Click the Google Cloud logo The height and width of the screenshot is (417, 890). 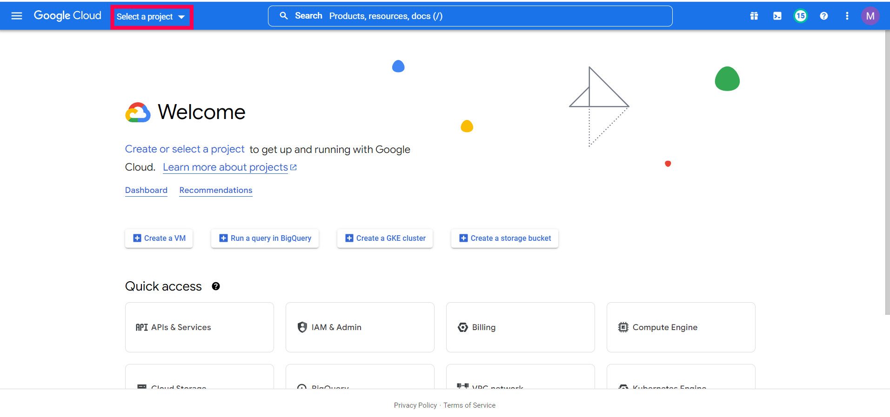(x=67, y=16)
